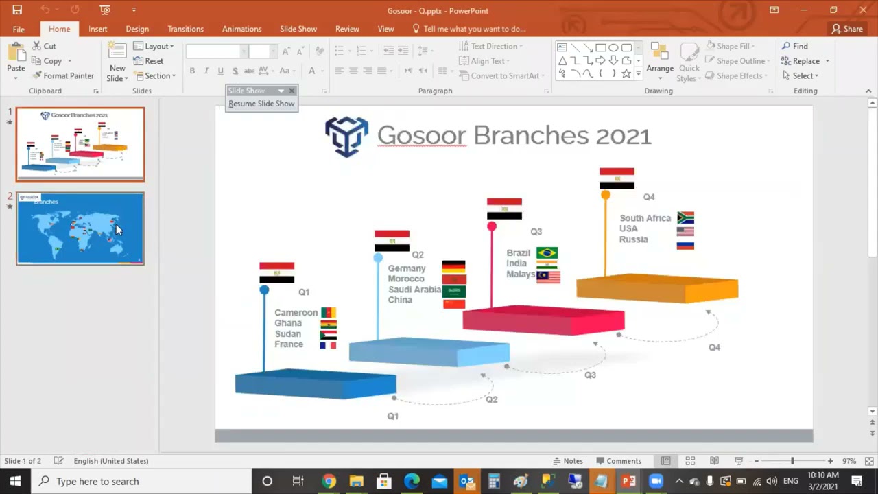Toggle Normal view in status bar
878x494 pixels.
click(665, 461)
